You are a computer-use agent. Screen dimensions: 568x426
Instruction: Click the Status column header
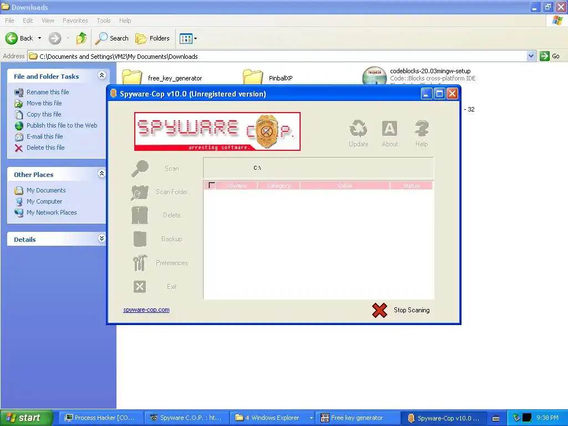[x=411, y=185]
